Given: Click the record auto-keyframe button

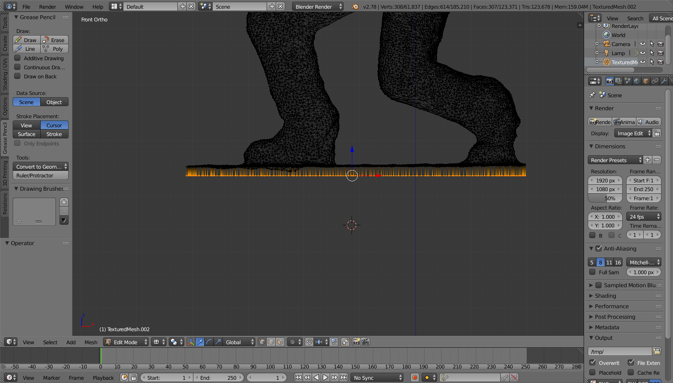Looking at the screenshot, I should coord(415,378).
